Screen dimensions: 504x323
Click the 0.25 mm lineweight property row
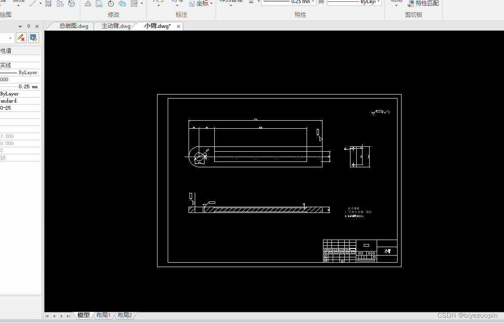click(20, 87)
